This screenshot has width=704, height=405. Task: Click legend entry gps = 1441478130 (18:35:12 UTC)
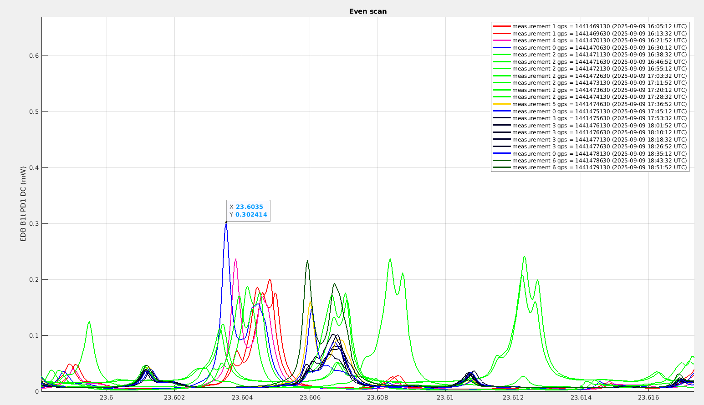tap(590, 154)
